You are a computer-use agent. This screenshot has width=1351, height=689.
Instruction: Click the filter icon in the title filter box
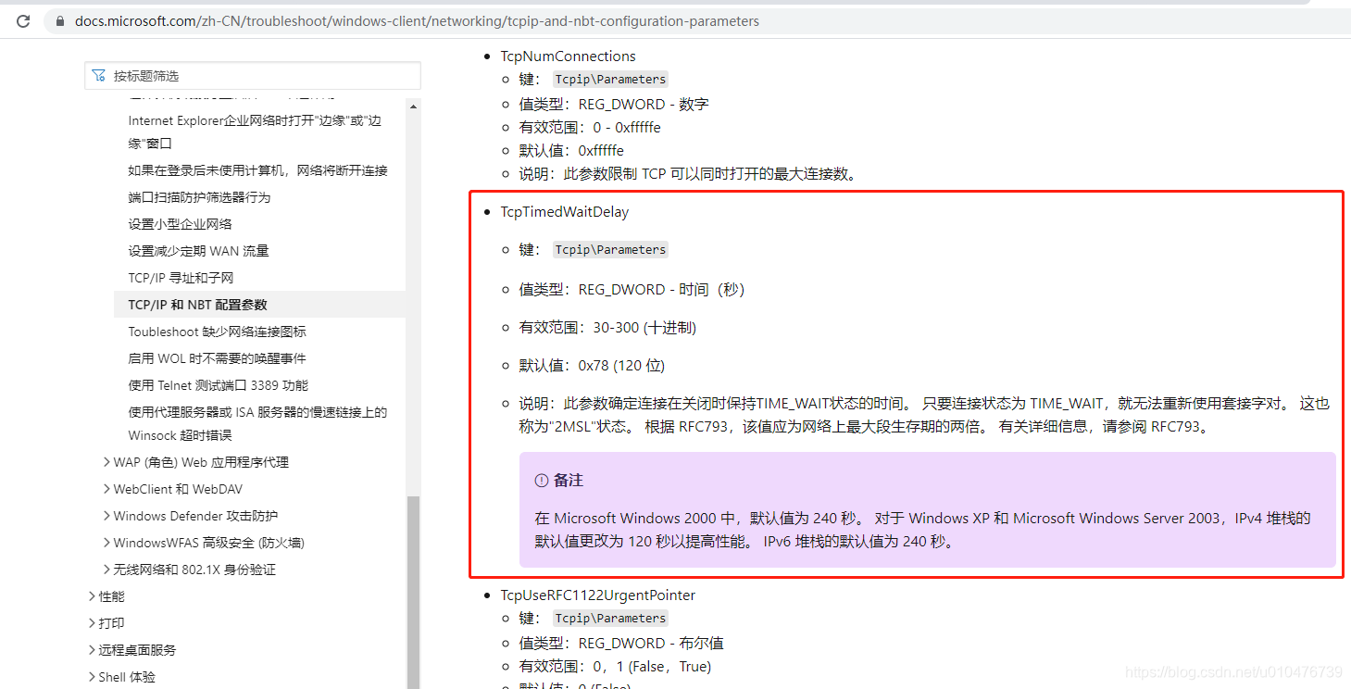pyautogui.click(x=99, y=76)
